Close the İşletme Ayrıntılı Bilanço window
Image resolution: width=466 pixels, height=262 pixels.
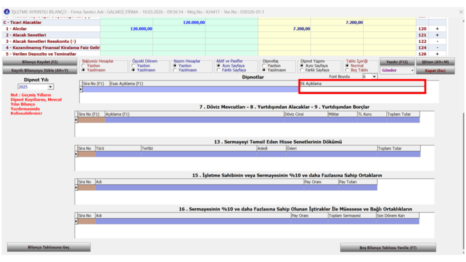[461, 12]
